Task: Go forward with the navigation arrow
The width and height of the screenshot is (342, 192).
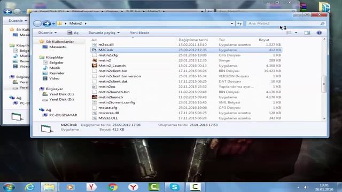Action: click(46, 23)
